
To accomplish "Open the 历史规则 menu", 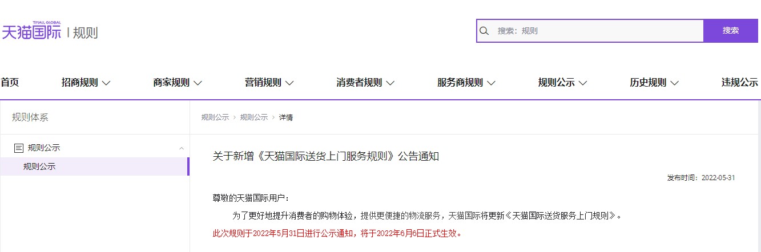I will pyautogui.click(x=654, y=82).
